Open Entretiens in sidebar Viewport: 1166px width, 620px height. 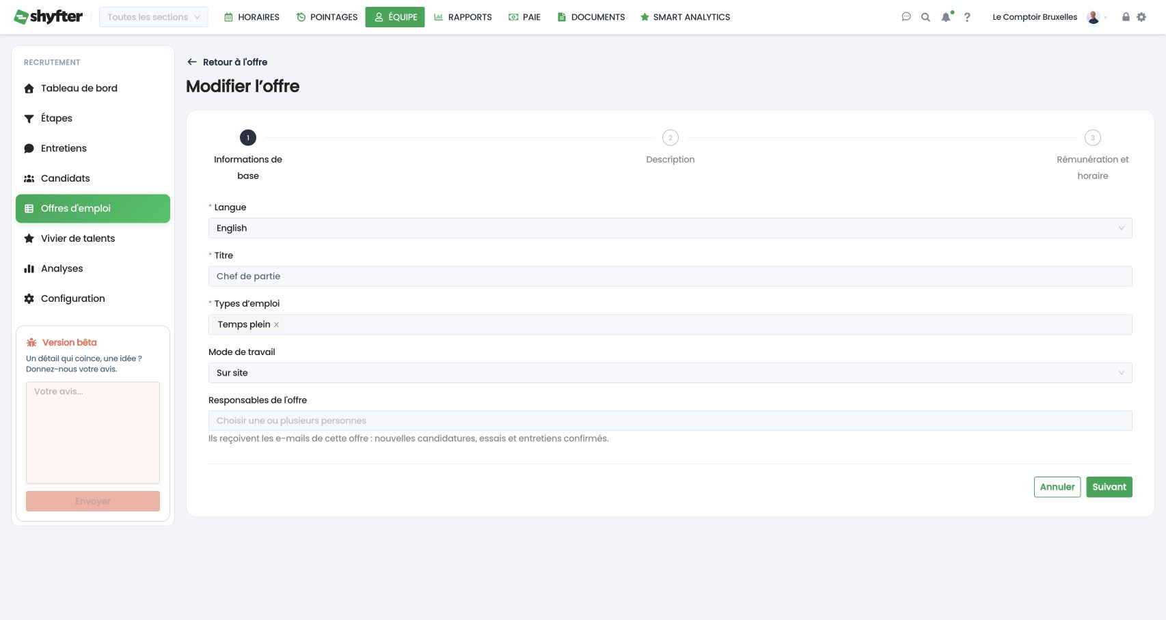pos(93,148)
